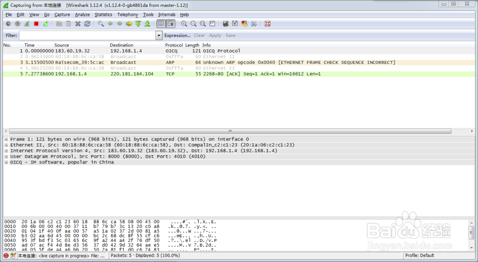Click the Expression... filter button
This screenshot has height=262, width=478.
177,36
